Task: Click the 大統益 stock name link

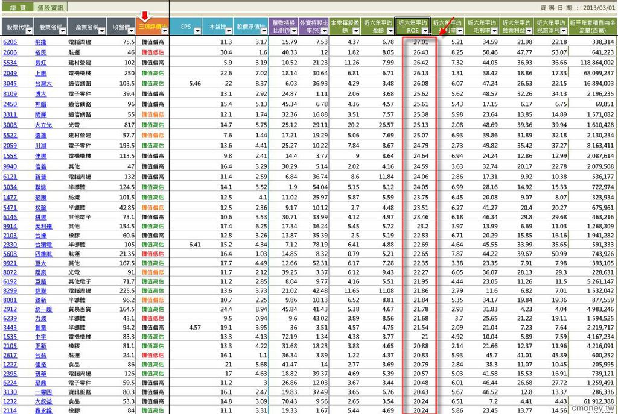Action: [43, 401]
